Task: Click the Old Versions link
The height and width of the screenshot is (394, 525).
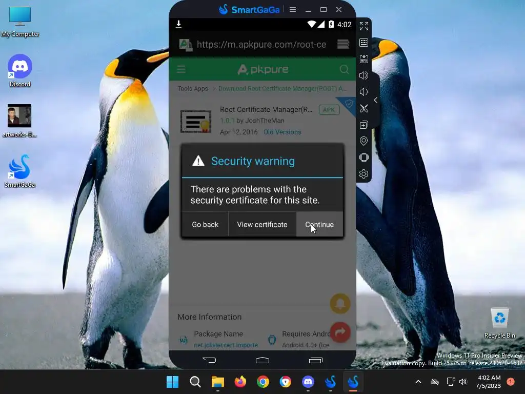Action: 282,132
